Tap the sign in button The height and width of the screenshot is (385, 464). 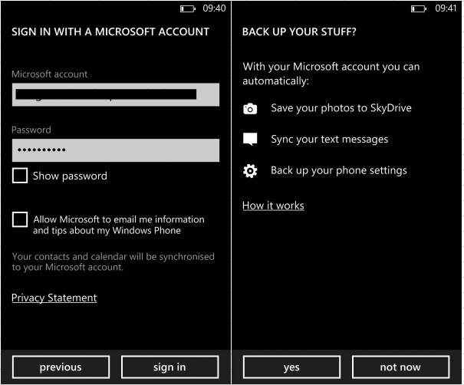[169, 367]
